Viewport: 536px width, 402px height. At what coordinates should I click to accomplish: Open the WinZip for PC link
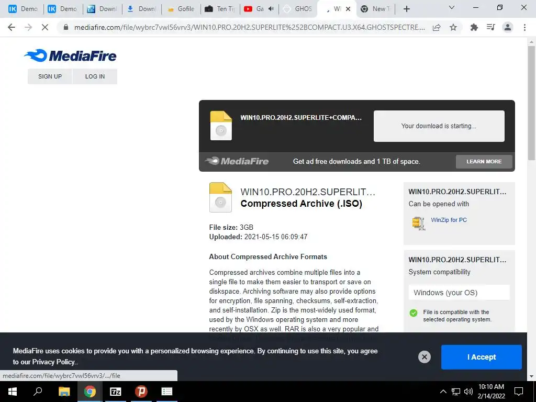click(449, 220)
